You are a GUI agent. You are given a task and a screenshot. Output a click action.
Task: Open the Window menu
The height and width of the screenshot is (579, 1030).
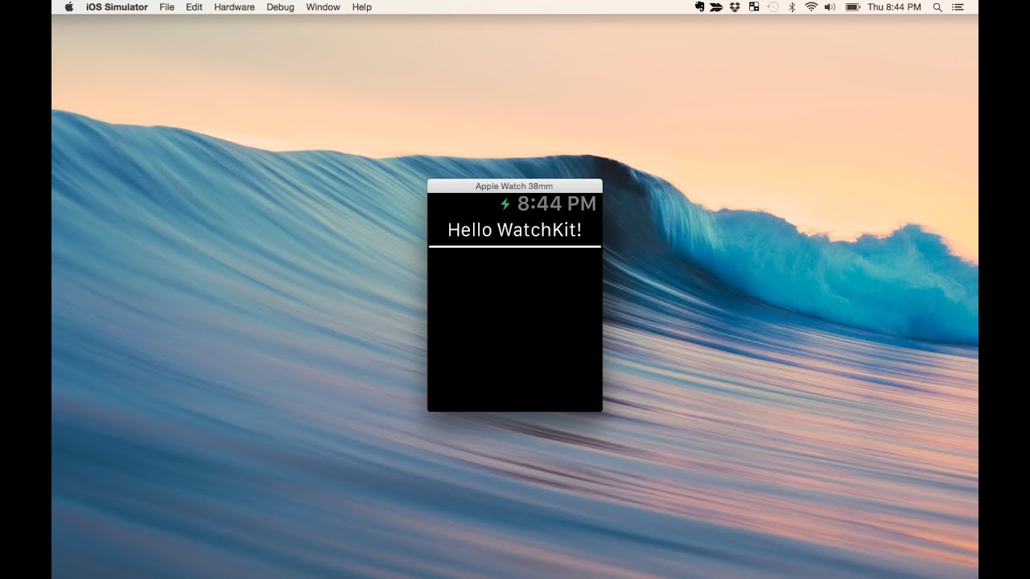(323, 7)
